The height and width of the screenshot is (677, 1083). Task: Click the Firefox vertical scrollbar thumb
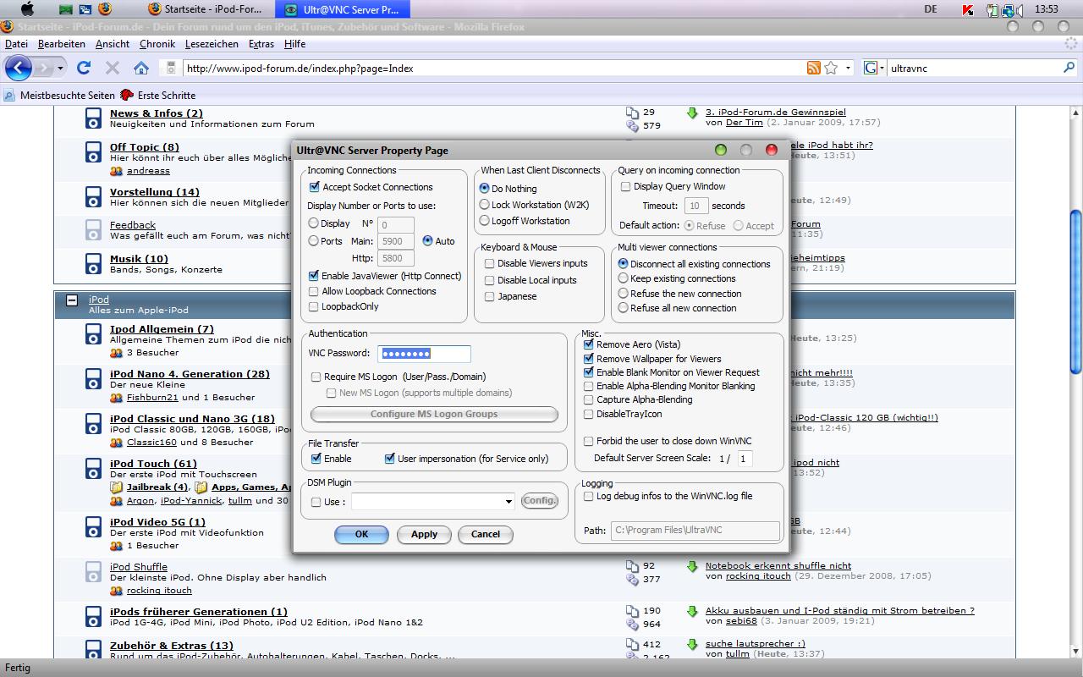(x=1076, y=291)
